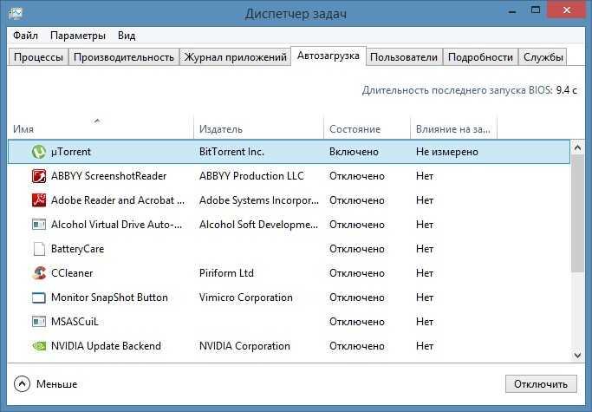Click the vertical scrollbar thumb
592x412 pixels.
click(577, 213)
